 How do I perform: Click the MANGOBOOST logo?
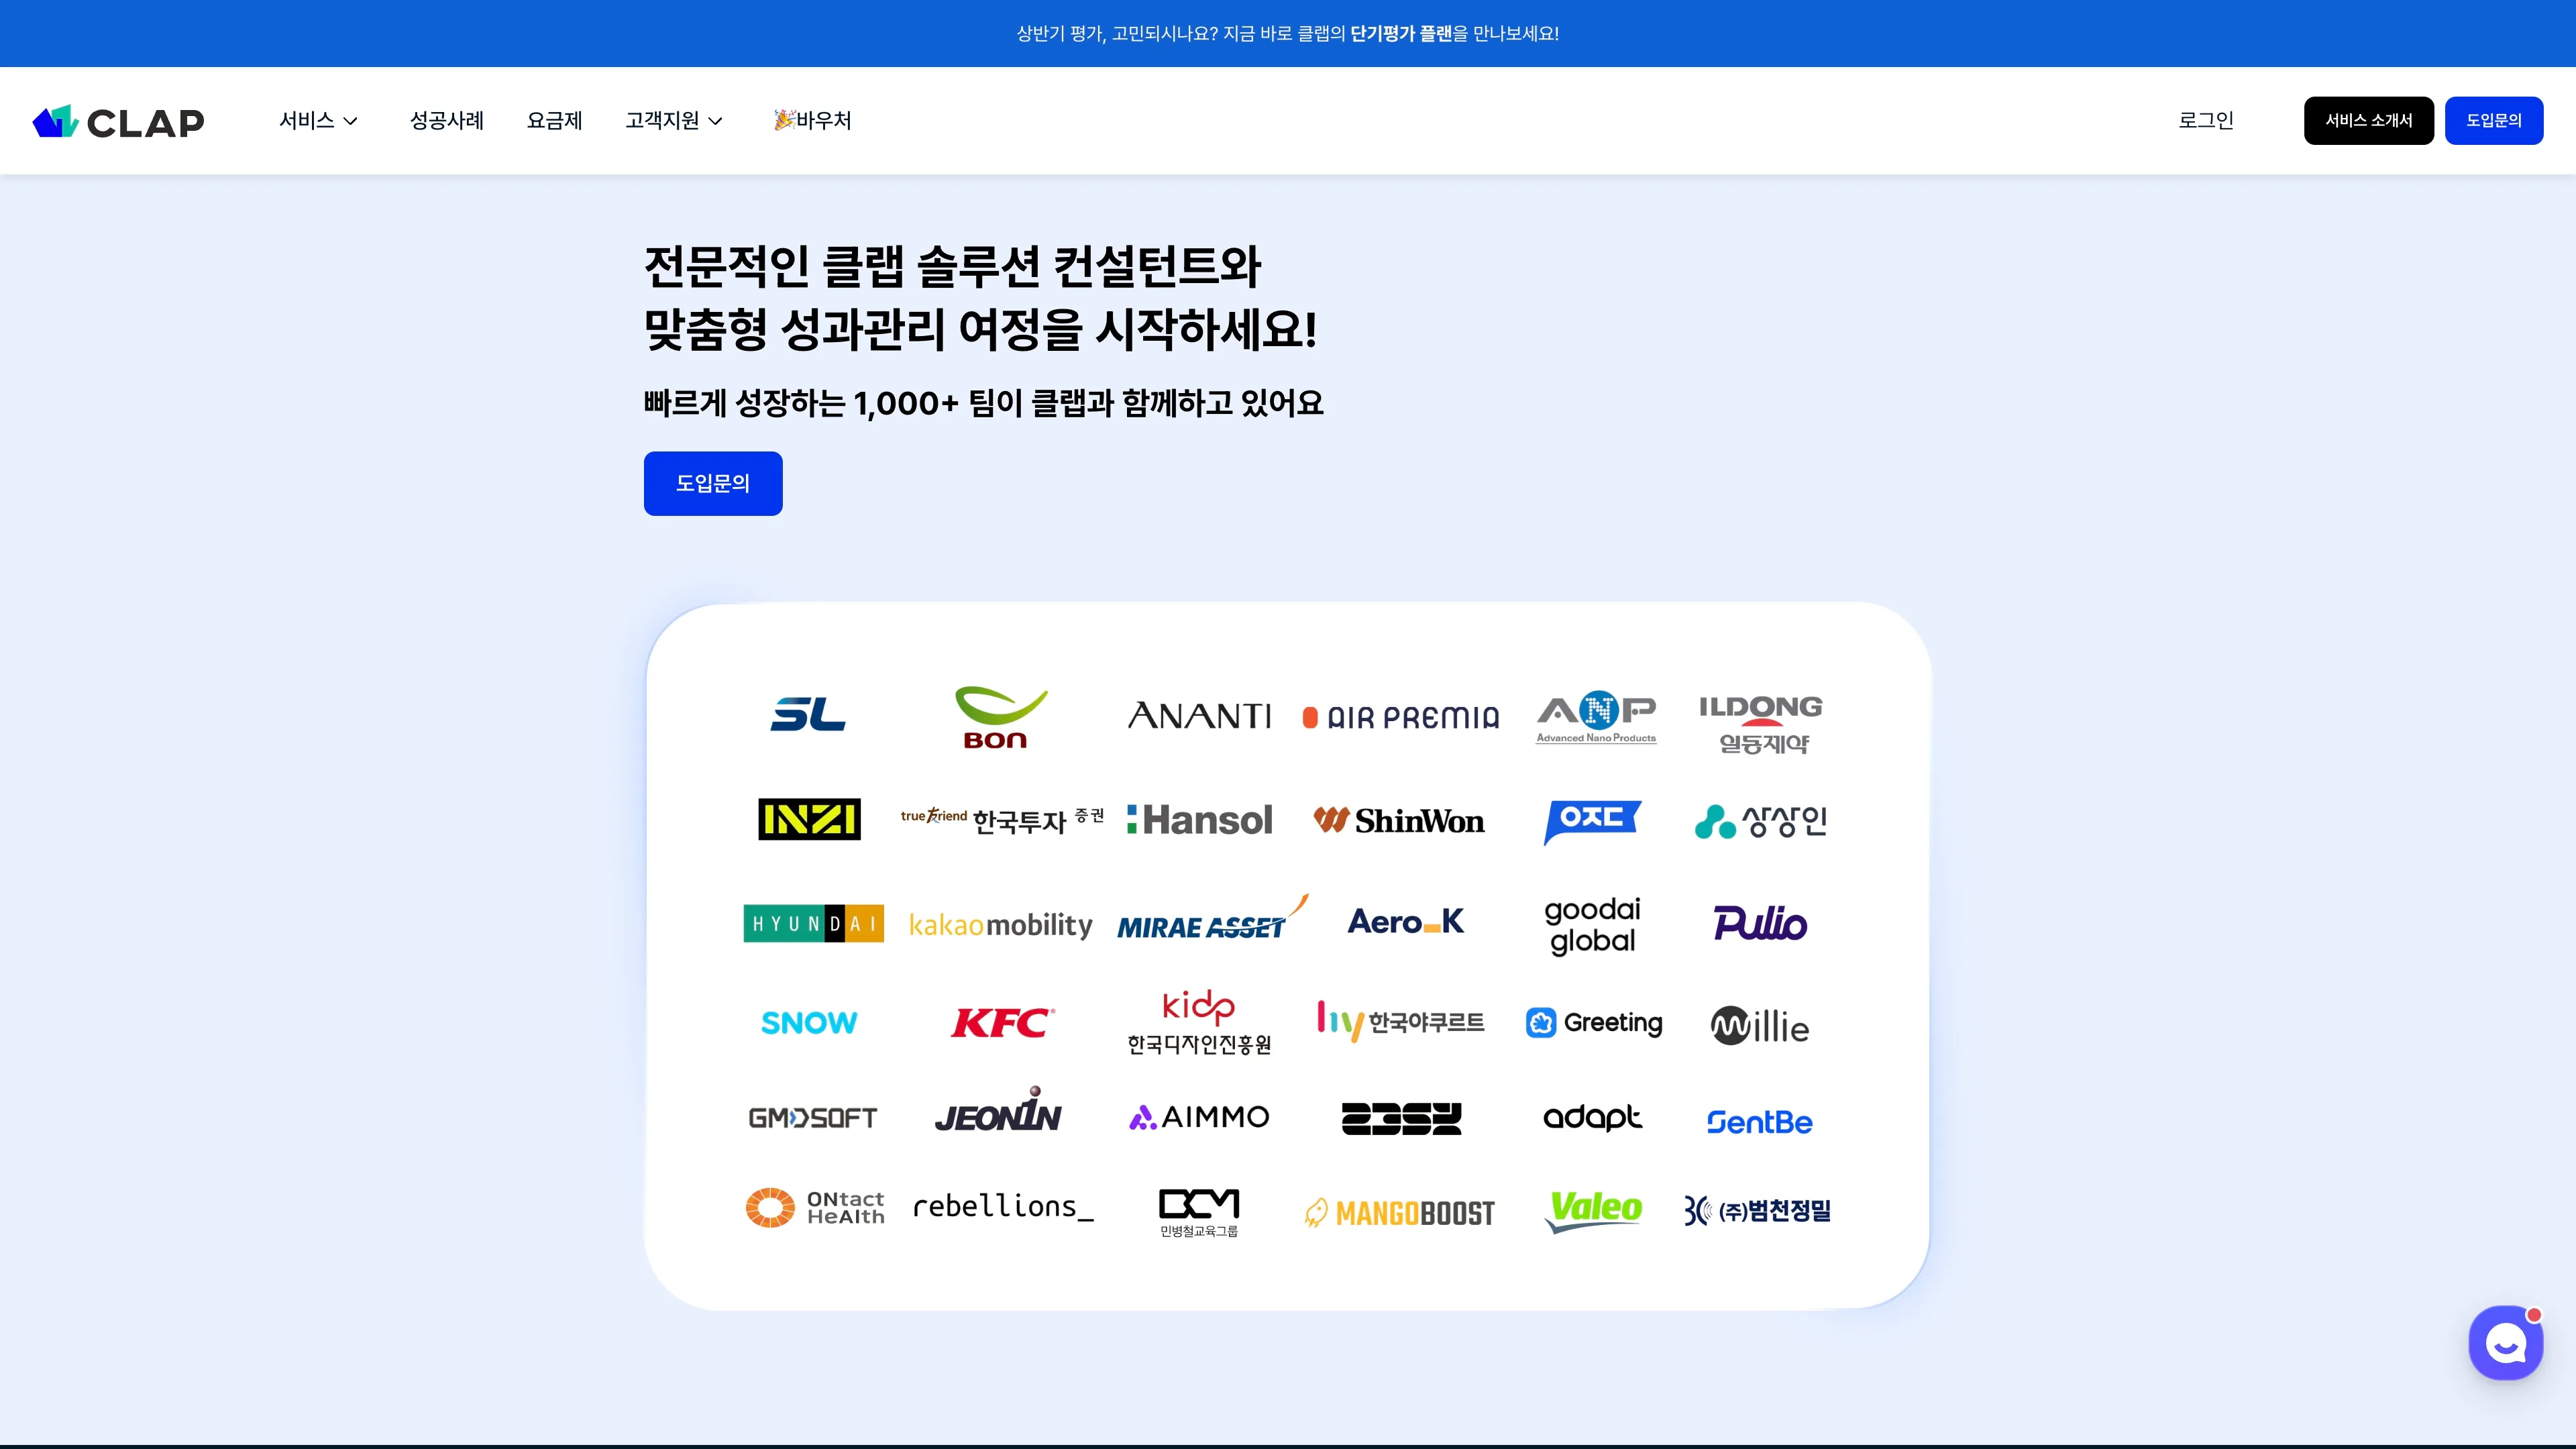(1400, 1213)
